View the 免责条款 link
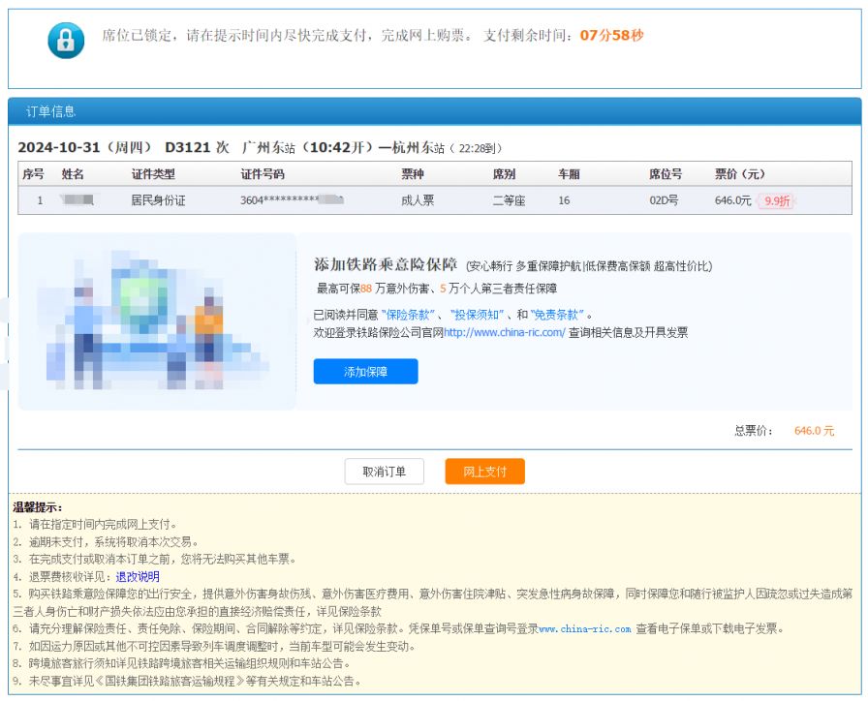The image size is (868, 701). (x=557, y=315)
